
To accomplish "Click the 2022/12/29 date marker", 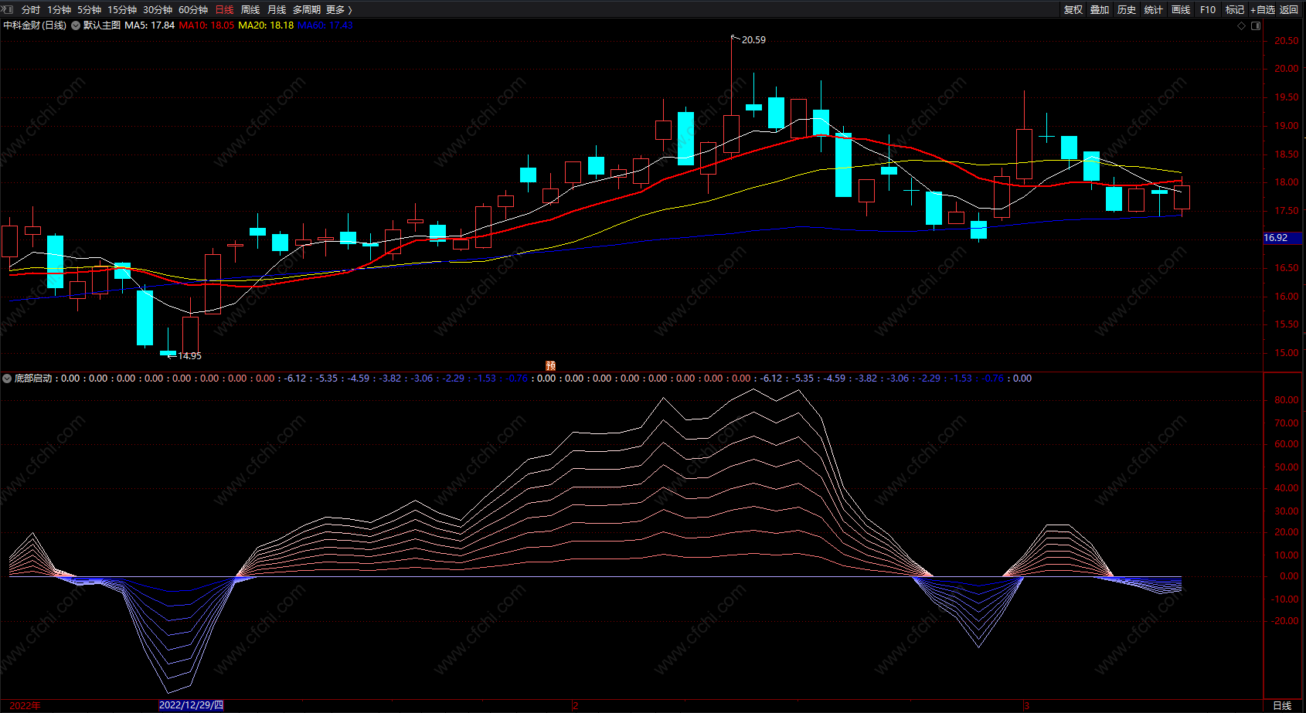I will [191, 705].
